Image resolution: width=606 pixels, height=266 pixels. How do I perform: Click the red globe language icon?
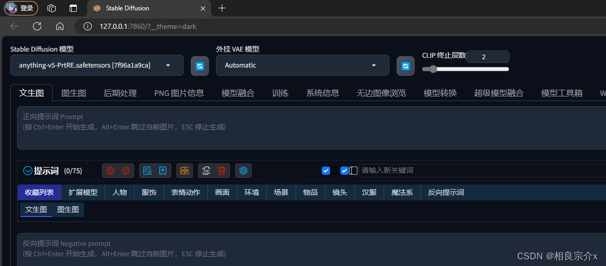(110, 171)
